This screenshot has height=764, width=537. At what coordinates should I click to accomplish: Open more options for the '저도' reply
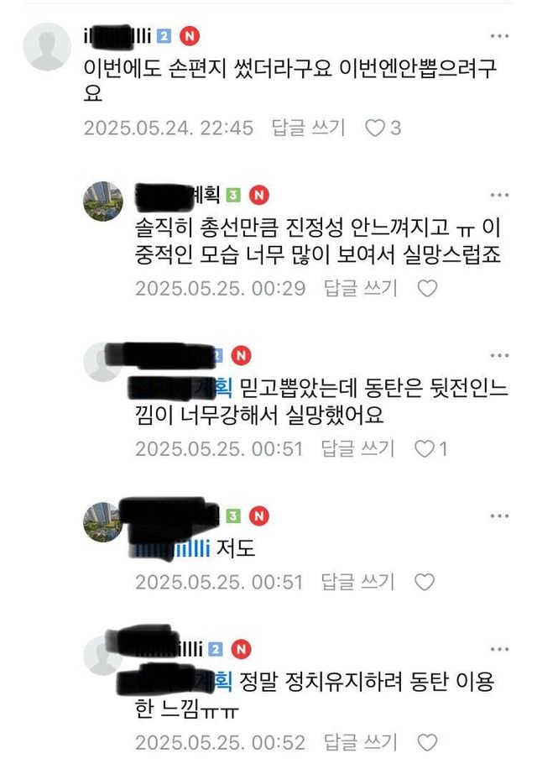[499, 516]
